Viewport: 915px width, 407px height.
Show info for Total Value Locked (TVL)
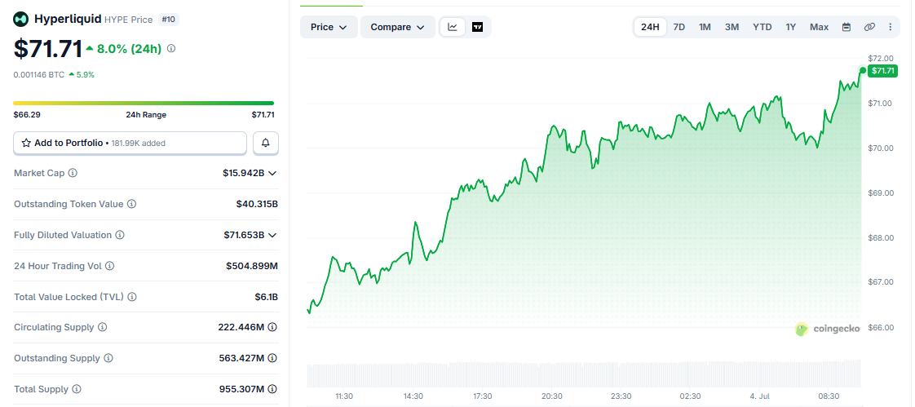[132, 297]
